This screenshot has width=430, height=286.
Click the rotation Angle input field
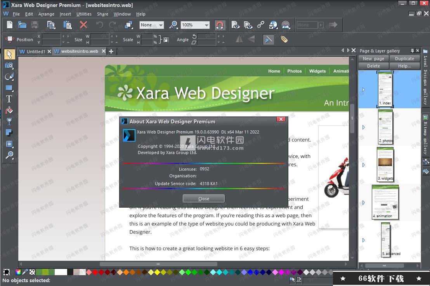[x=206, y=36]
